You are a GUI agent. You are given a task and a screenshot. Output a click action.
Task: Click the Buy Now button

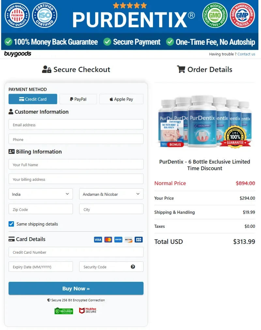76,288
